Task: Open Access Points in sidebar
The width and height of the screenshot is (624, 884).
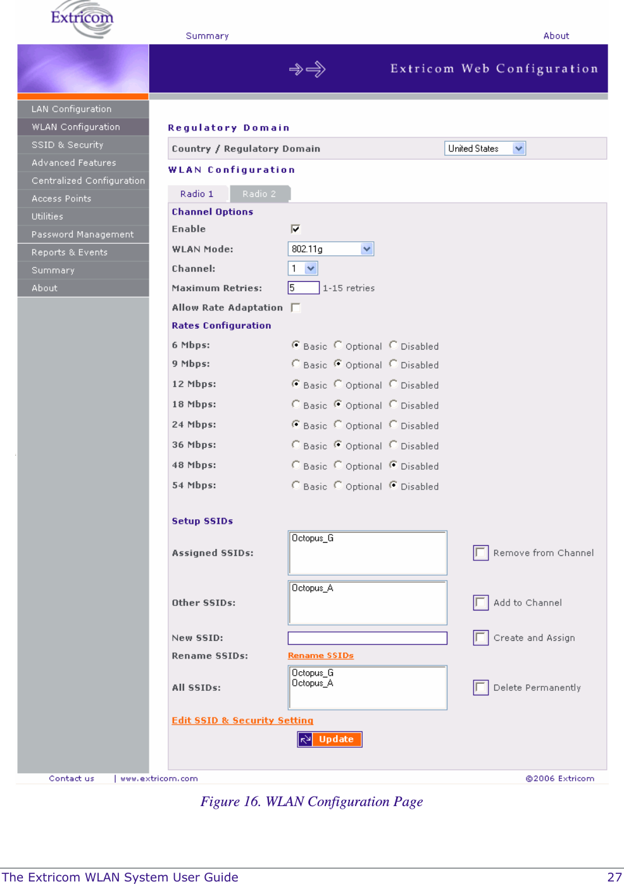Action: [x=83, y=198]
